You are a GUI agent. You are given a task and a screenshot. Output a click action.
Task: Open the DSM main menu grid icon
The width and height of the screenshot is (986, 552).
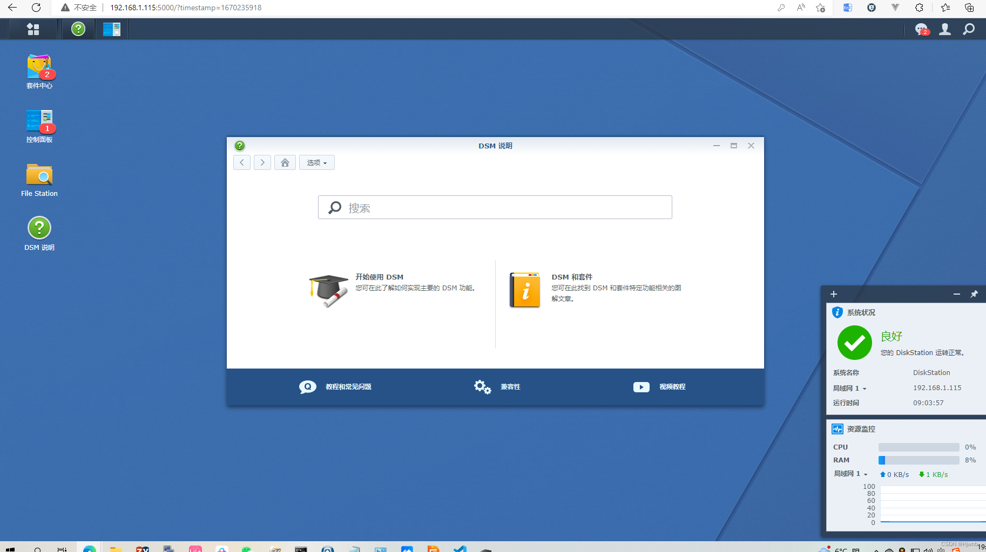tap(33, 29)
